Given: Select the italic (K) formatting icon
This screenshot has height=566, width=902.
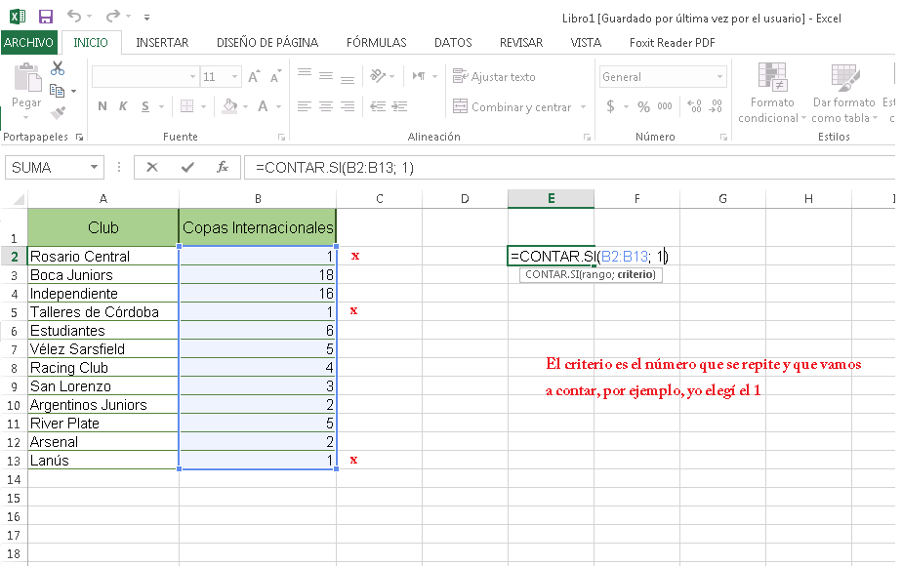Looking at the screenshot, I should 123,105.
